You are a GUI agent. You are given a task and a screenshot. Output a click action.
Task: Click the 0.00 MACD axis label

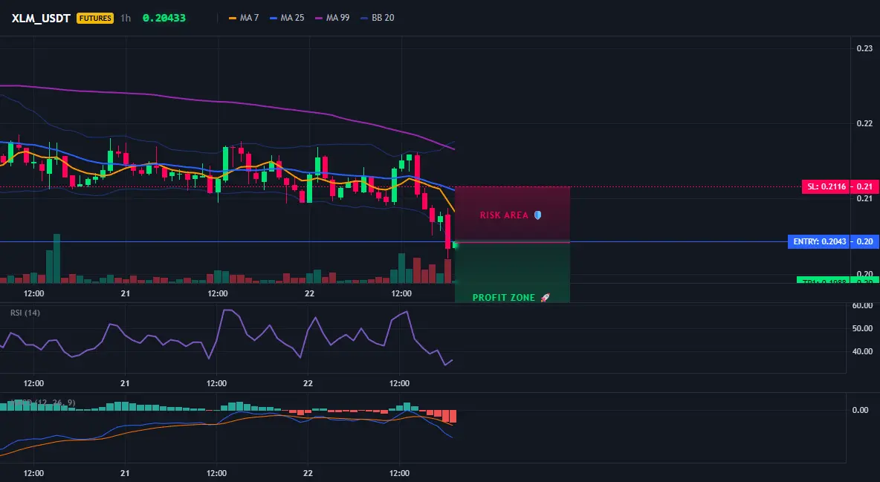(x=861, y=410)
